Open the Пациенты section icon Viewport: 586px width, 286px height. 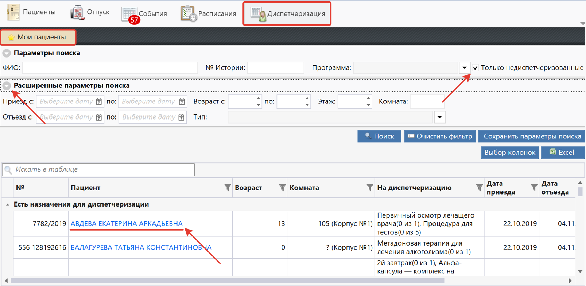(14, 12)
